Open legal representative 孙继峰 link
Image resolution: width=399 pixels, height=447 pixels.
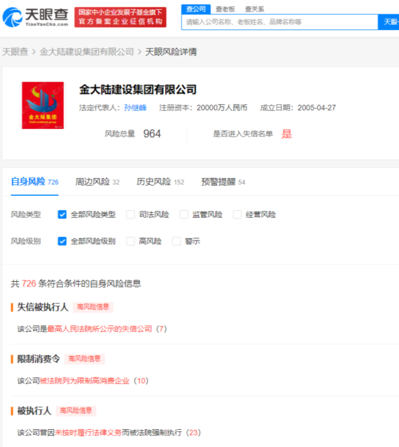tap(135, 108)
